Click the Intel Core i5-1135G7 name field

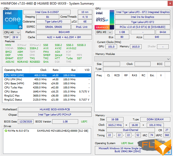(47, 12)
